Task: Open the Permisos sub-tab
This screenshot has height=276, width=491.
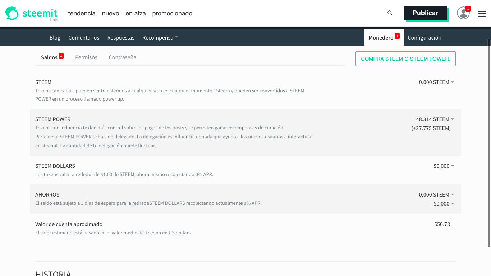Action: [86, 57]
